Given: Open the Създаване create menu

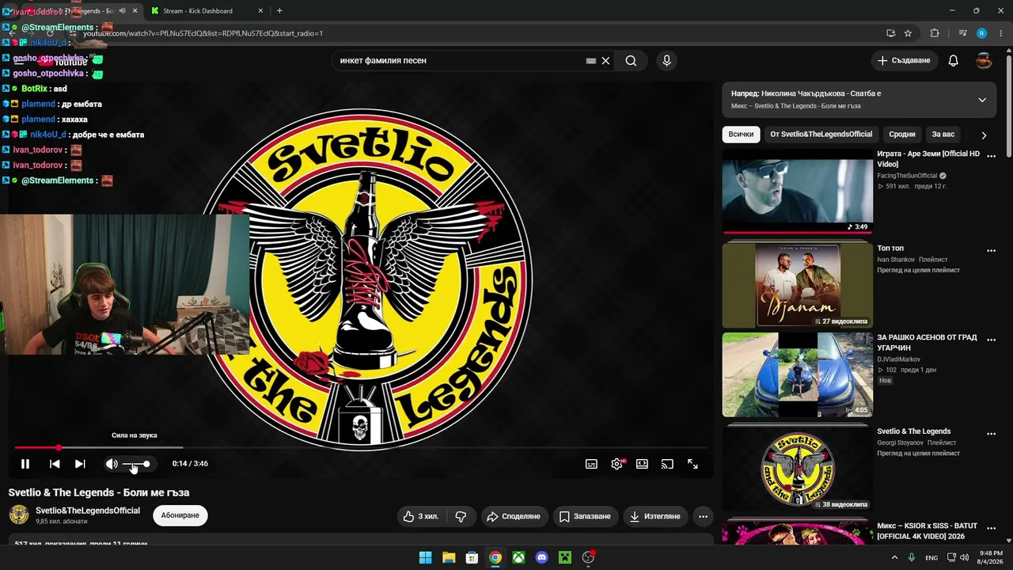Looking at the screenshot, I should pos(905,60).
